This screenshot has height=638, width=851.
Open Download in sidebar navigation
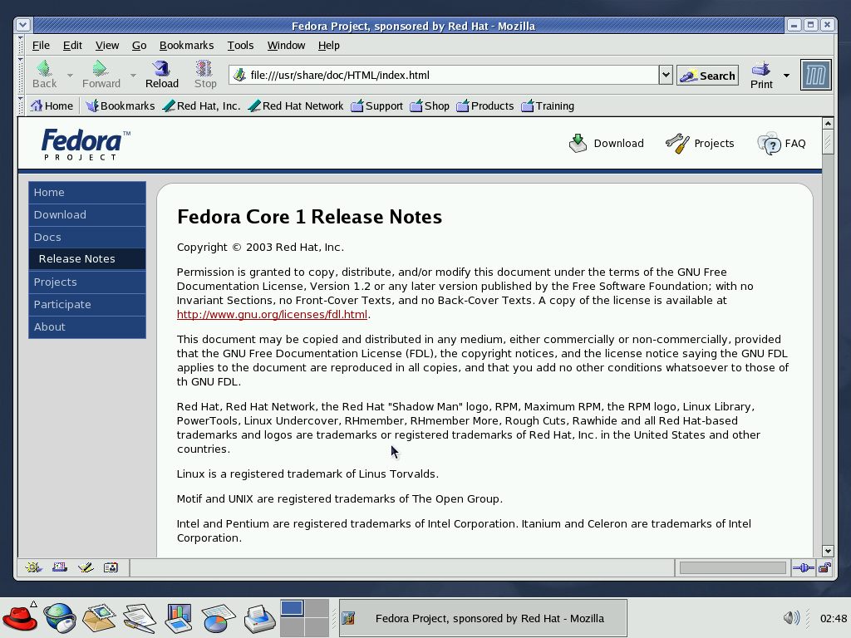[86, 215]
